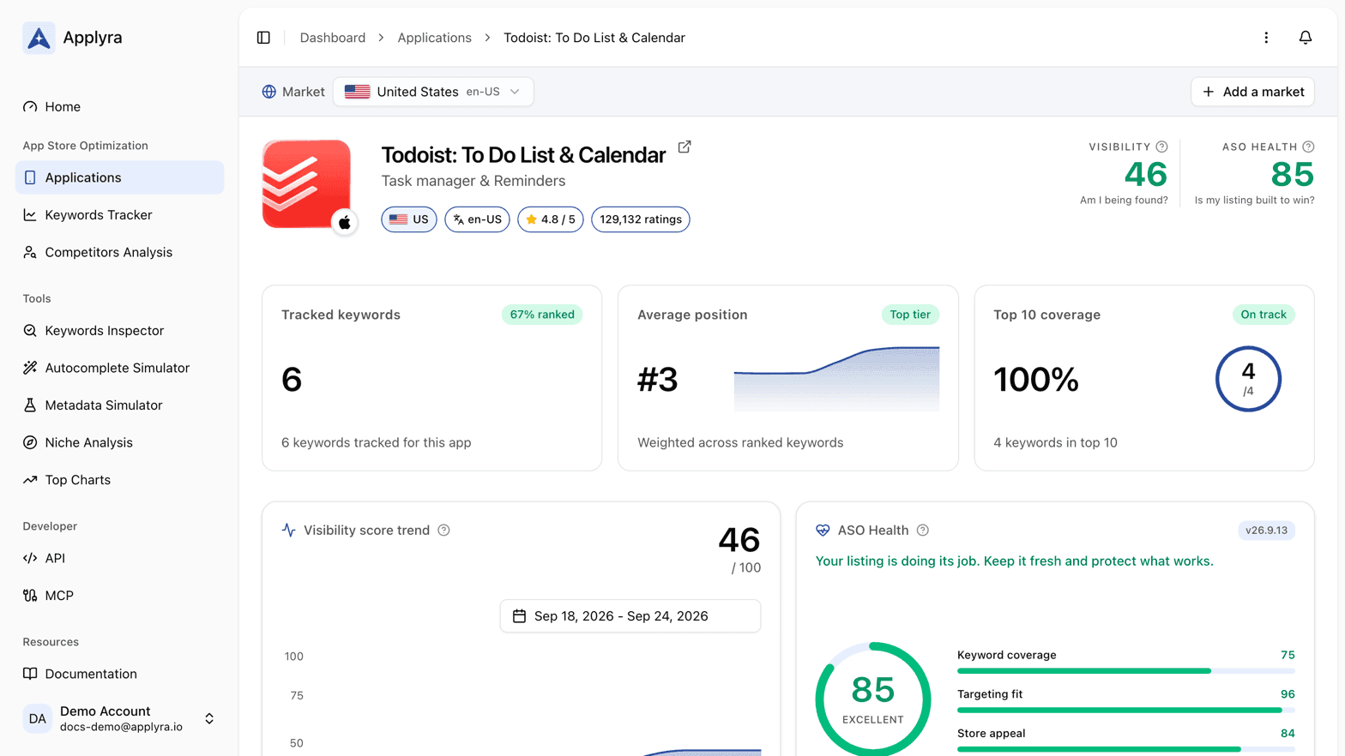
Task: Click the 4.8 / 5 rating badge
Action: [x=551, y=219]
